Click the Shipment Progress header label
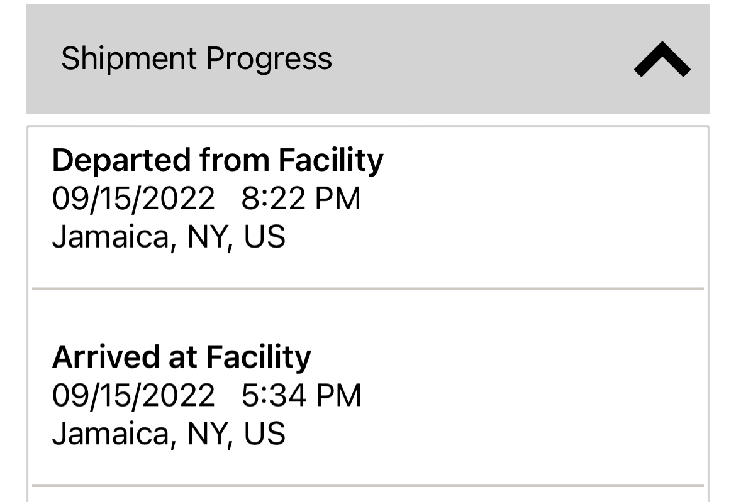736x502 pixels. (x=196, y=59)
